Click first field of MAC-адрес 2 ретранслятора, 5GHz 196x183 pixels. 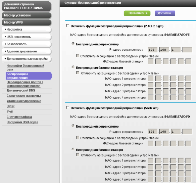point(151,167)
